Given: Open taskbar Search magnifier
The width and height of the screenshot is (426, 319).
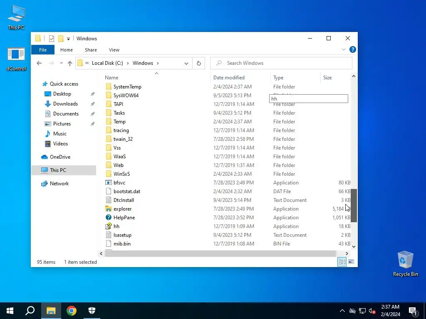Looking at the screenshot, I should click(30, 311).
